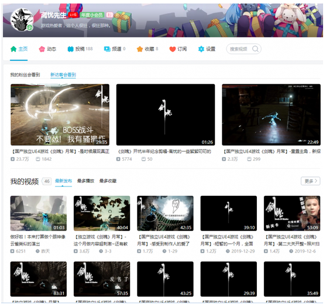Open the 01:26 anniversary video thumbnail
The width and height of the screenshot is (326, 308).
coord(166,115)
